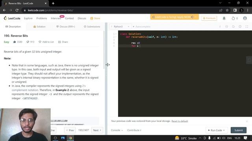Click the LeetCode is hiring banner
Screen dimensions: 252x141
(x=174, y=17)
